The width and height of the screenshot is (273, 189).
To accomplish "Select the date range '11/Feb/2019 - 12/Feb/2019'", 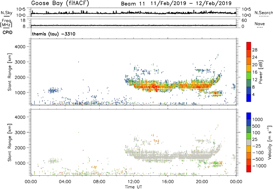I will [x=191, y=3].
